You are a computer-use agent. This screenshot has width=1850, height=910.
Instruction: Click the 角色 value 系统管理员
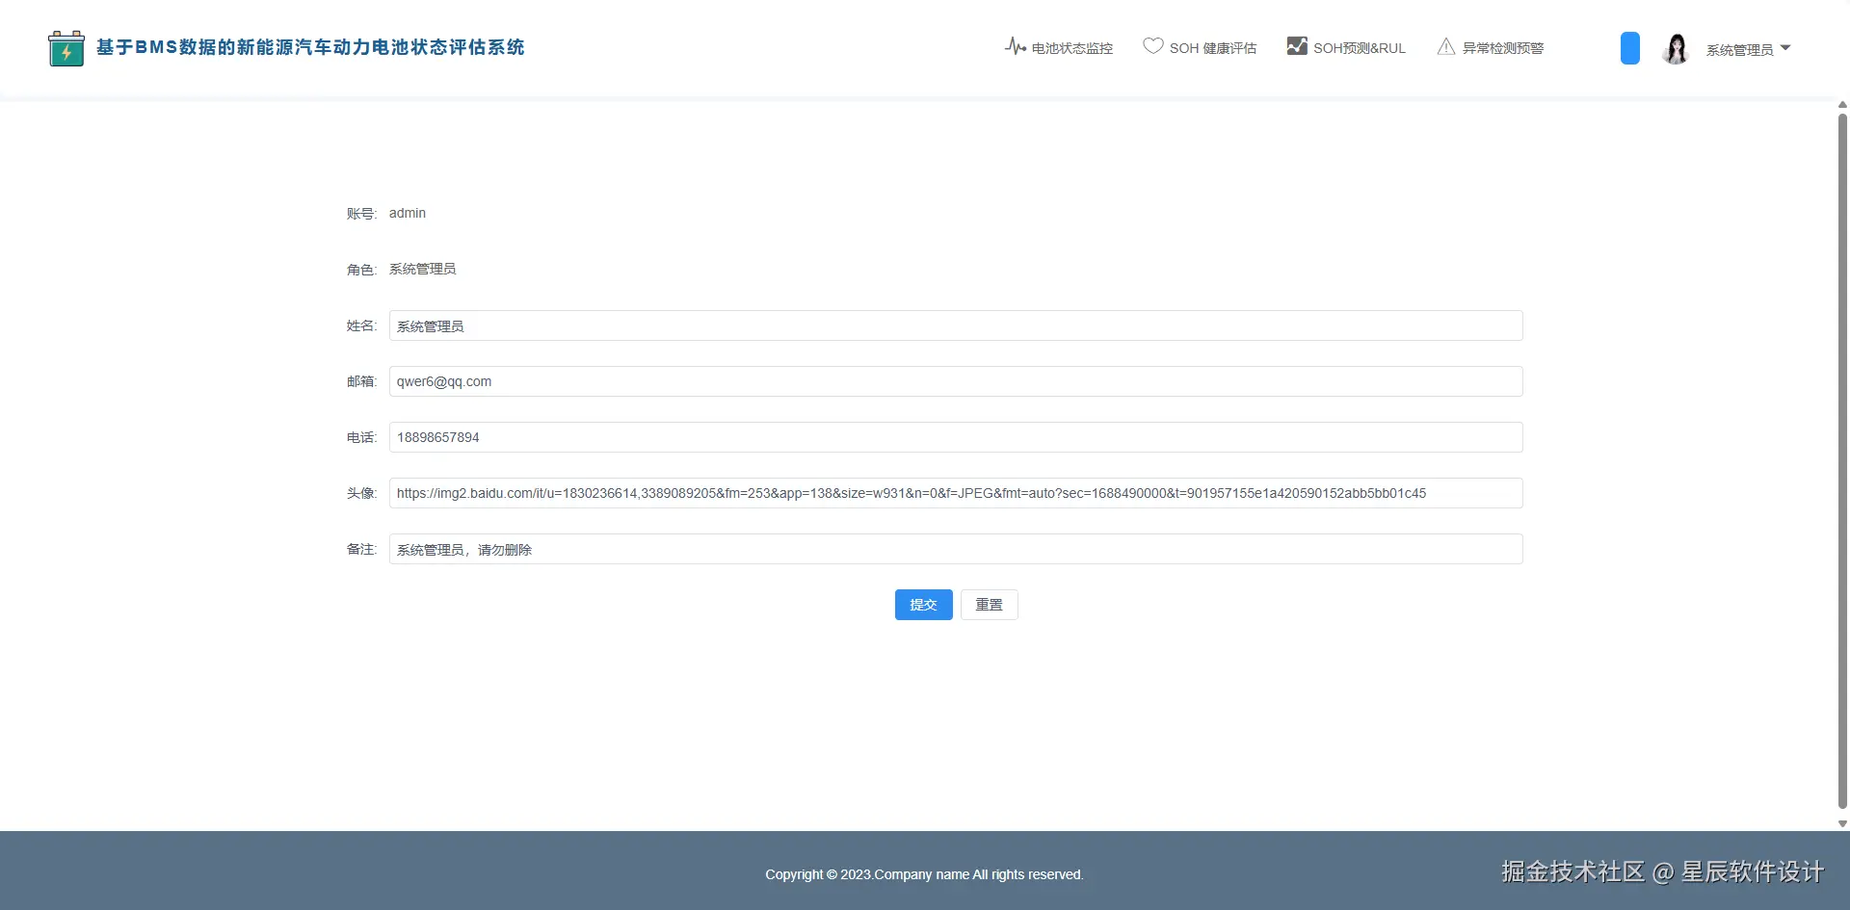pos(423,269)
